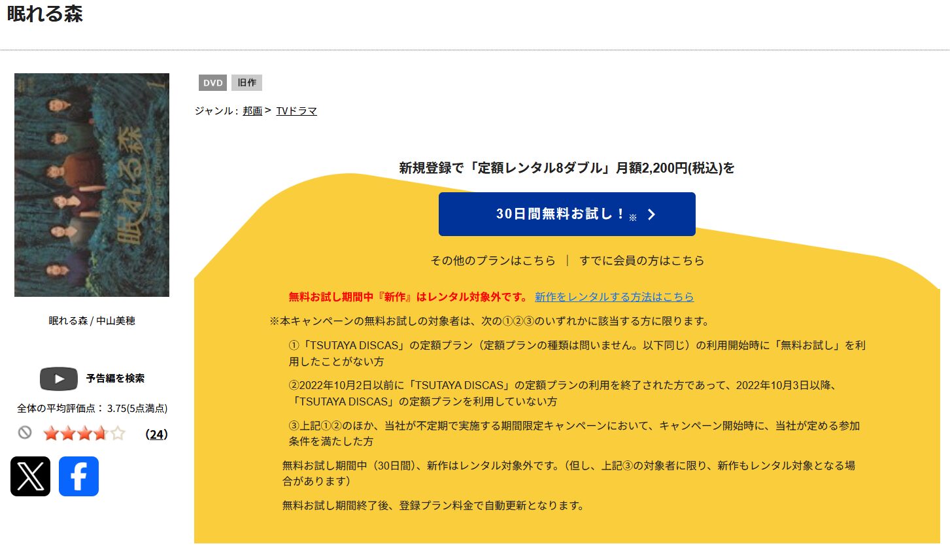Click 予告編を検索 trailer search text

[115, 379]
